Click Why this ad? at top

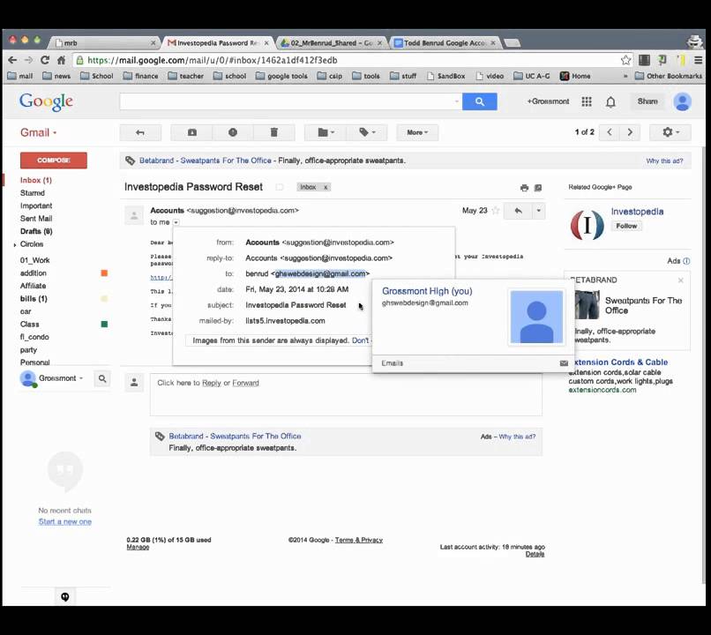(x=664, y=161)
